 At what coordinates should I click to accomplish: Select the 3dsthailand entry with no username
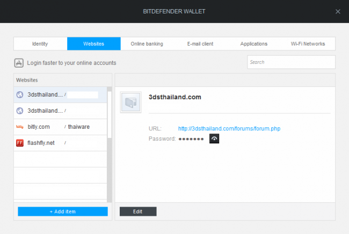pyautogui.click(x=60, y=111)
